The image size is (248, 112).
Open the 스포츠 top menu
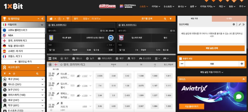click(x=144, y=6)
